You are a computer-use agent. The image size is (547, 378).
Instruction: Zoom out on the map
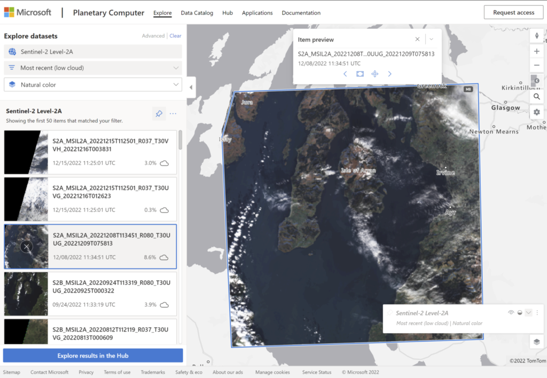tap(537, 65)
